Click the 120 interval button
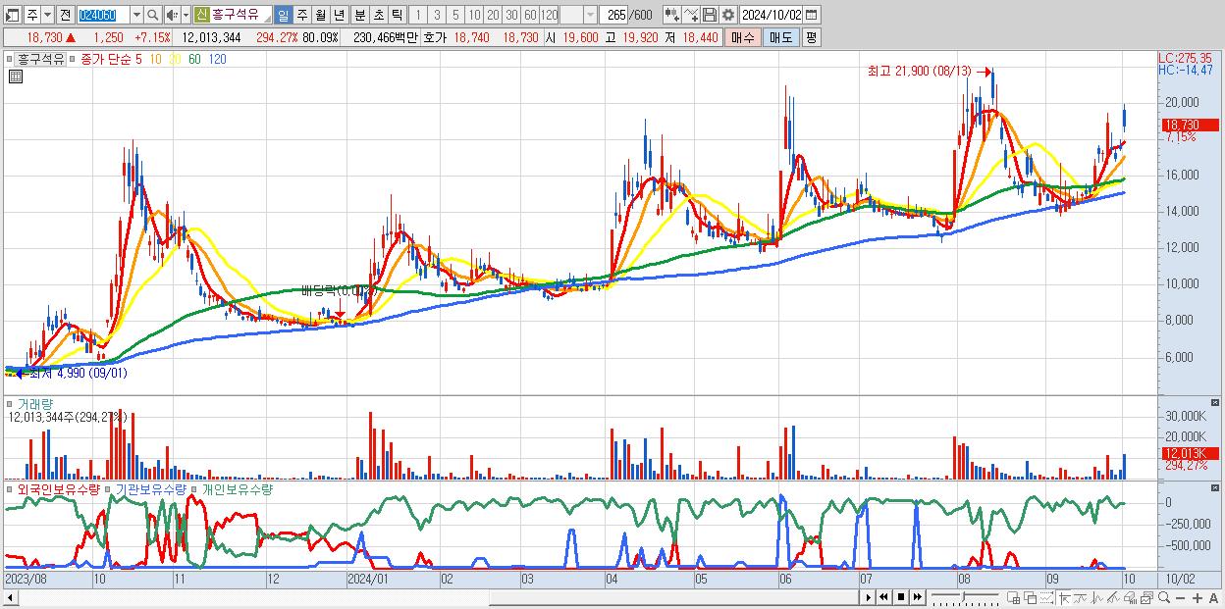Viewport: 1225px width, 609px height. [x=549, y=15]
